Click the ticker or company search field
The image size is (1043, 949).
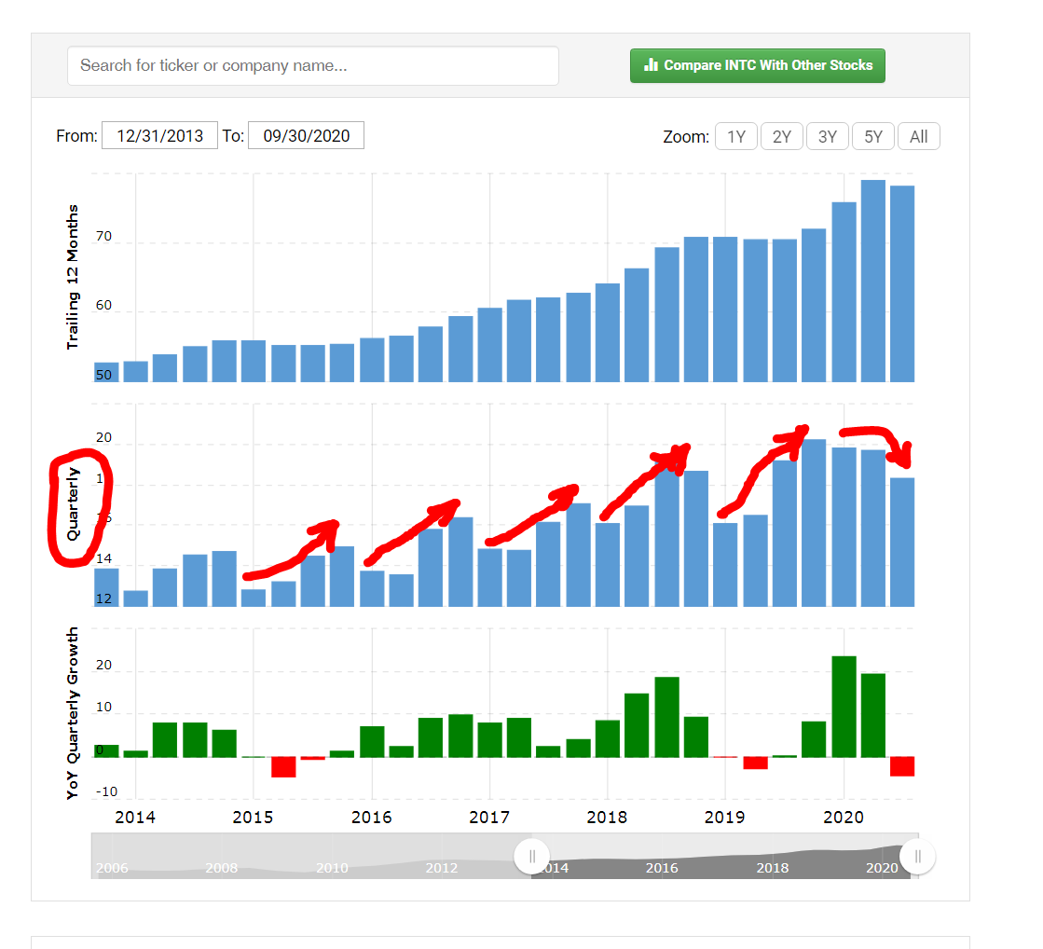[x=313, y=66]
